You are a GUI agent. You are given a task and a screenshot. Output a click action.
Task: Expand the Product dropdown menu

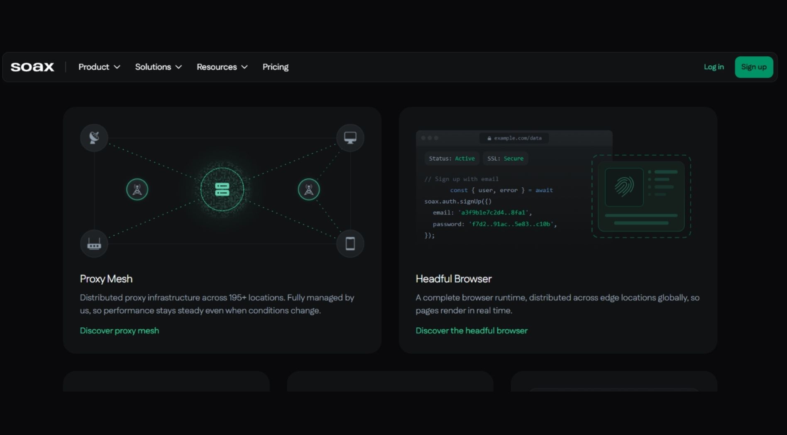(x=99, y=67)
